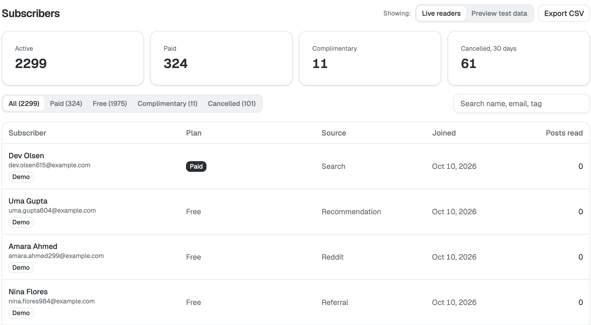Image resolution: width=591 pixels, height=325 pixels.
Task: Click the Demo tag under Dev Olsen
Action: pyautogui.click(x=21, y=177)
